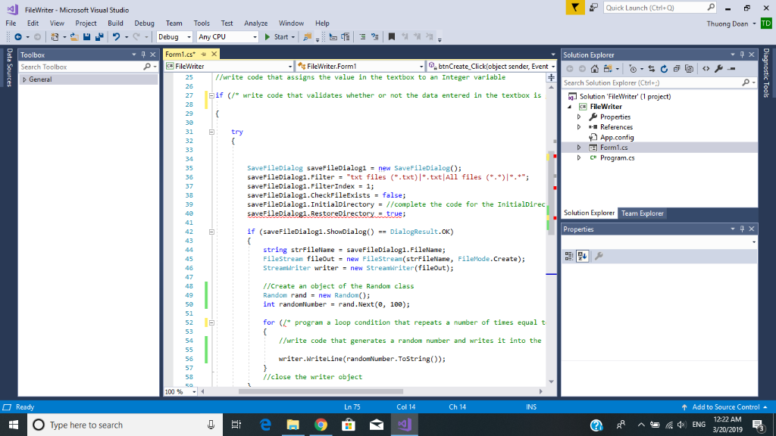Expand the Properties node in Solution Explorer

coord(579,117)
